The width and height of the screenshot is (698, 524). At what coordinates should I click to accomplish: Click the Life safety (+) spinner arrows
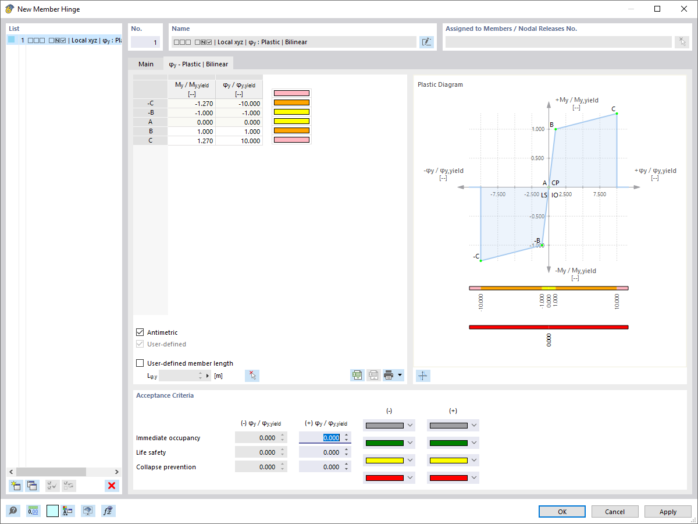(x=347, y=452)
